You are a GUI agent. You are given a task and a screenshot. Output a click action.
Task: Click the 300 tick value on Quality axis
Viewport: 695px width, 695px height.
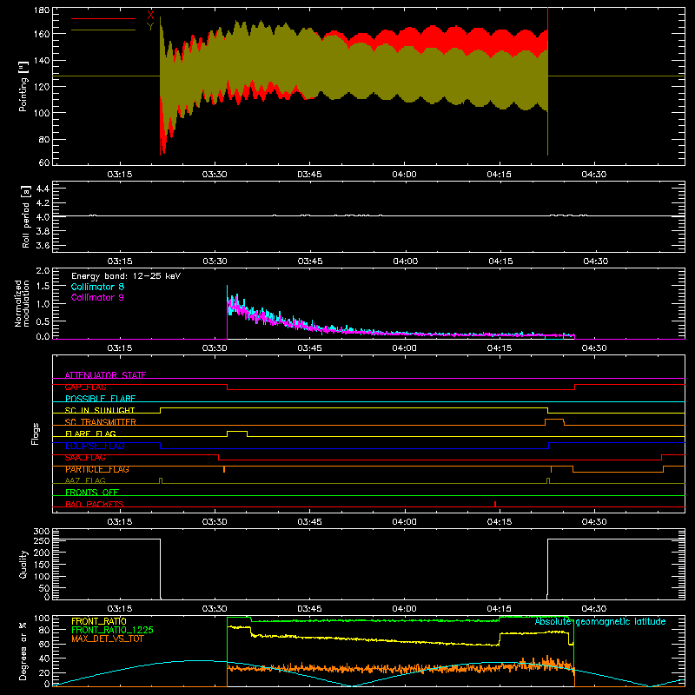pyautogui.click(x=42, y=532)
